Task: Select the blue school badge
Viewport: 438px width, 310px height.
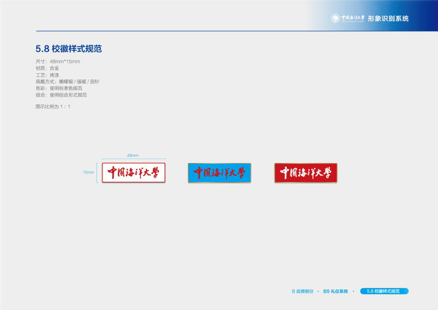Action: pos(219,173)
